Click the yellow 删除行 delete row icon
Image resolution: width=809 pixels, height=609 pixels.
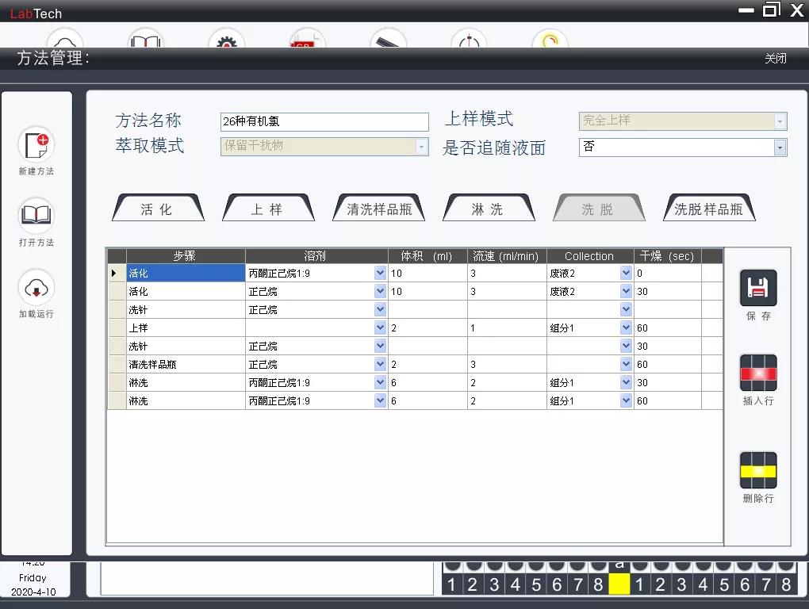click(x=757, y=471)
